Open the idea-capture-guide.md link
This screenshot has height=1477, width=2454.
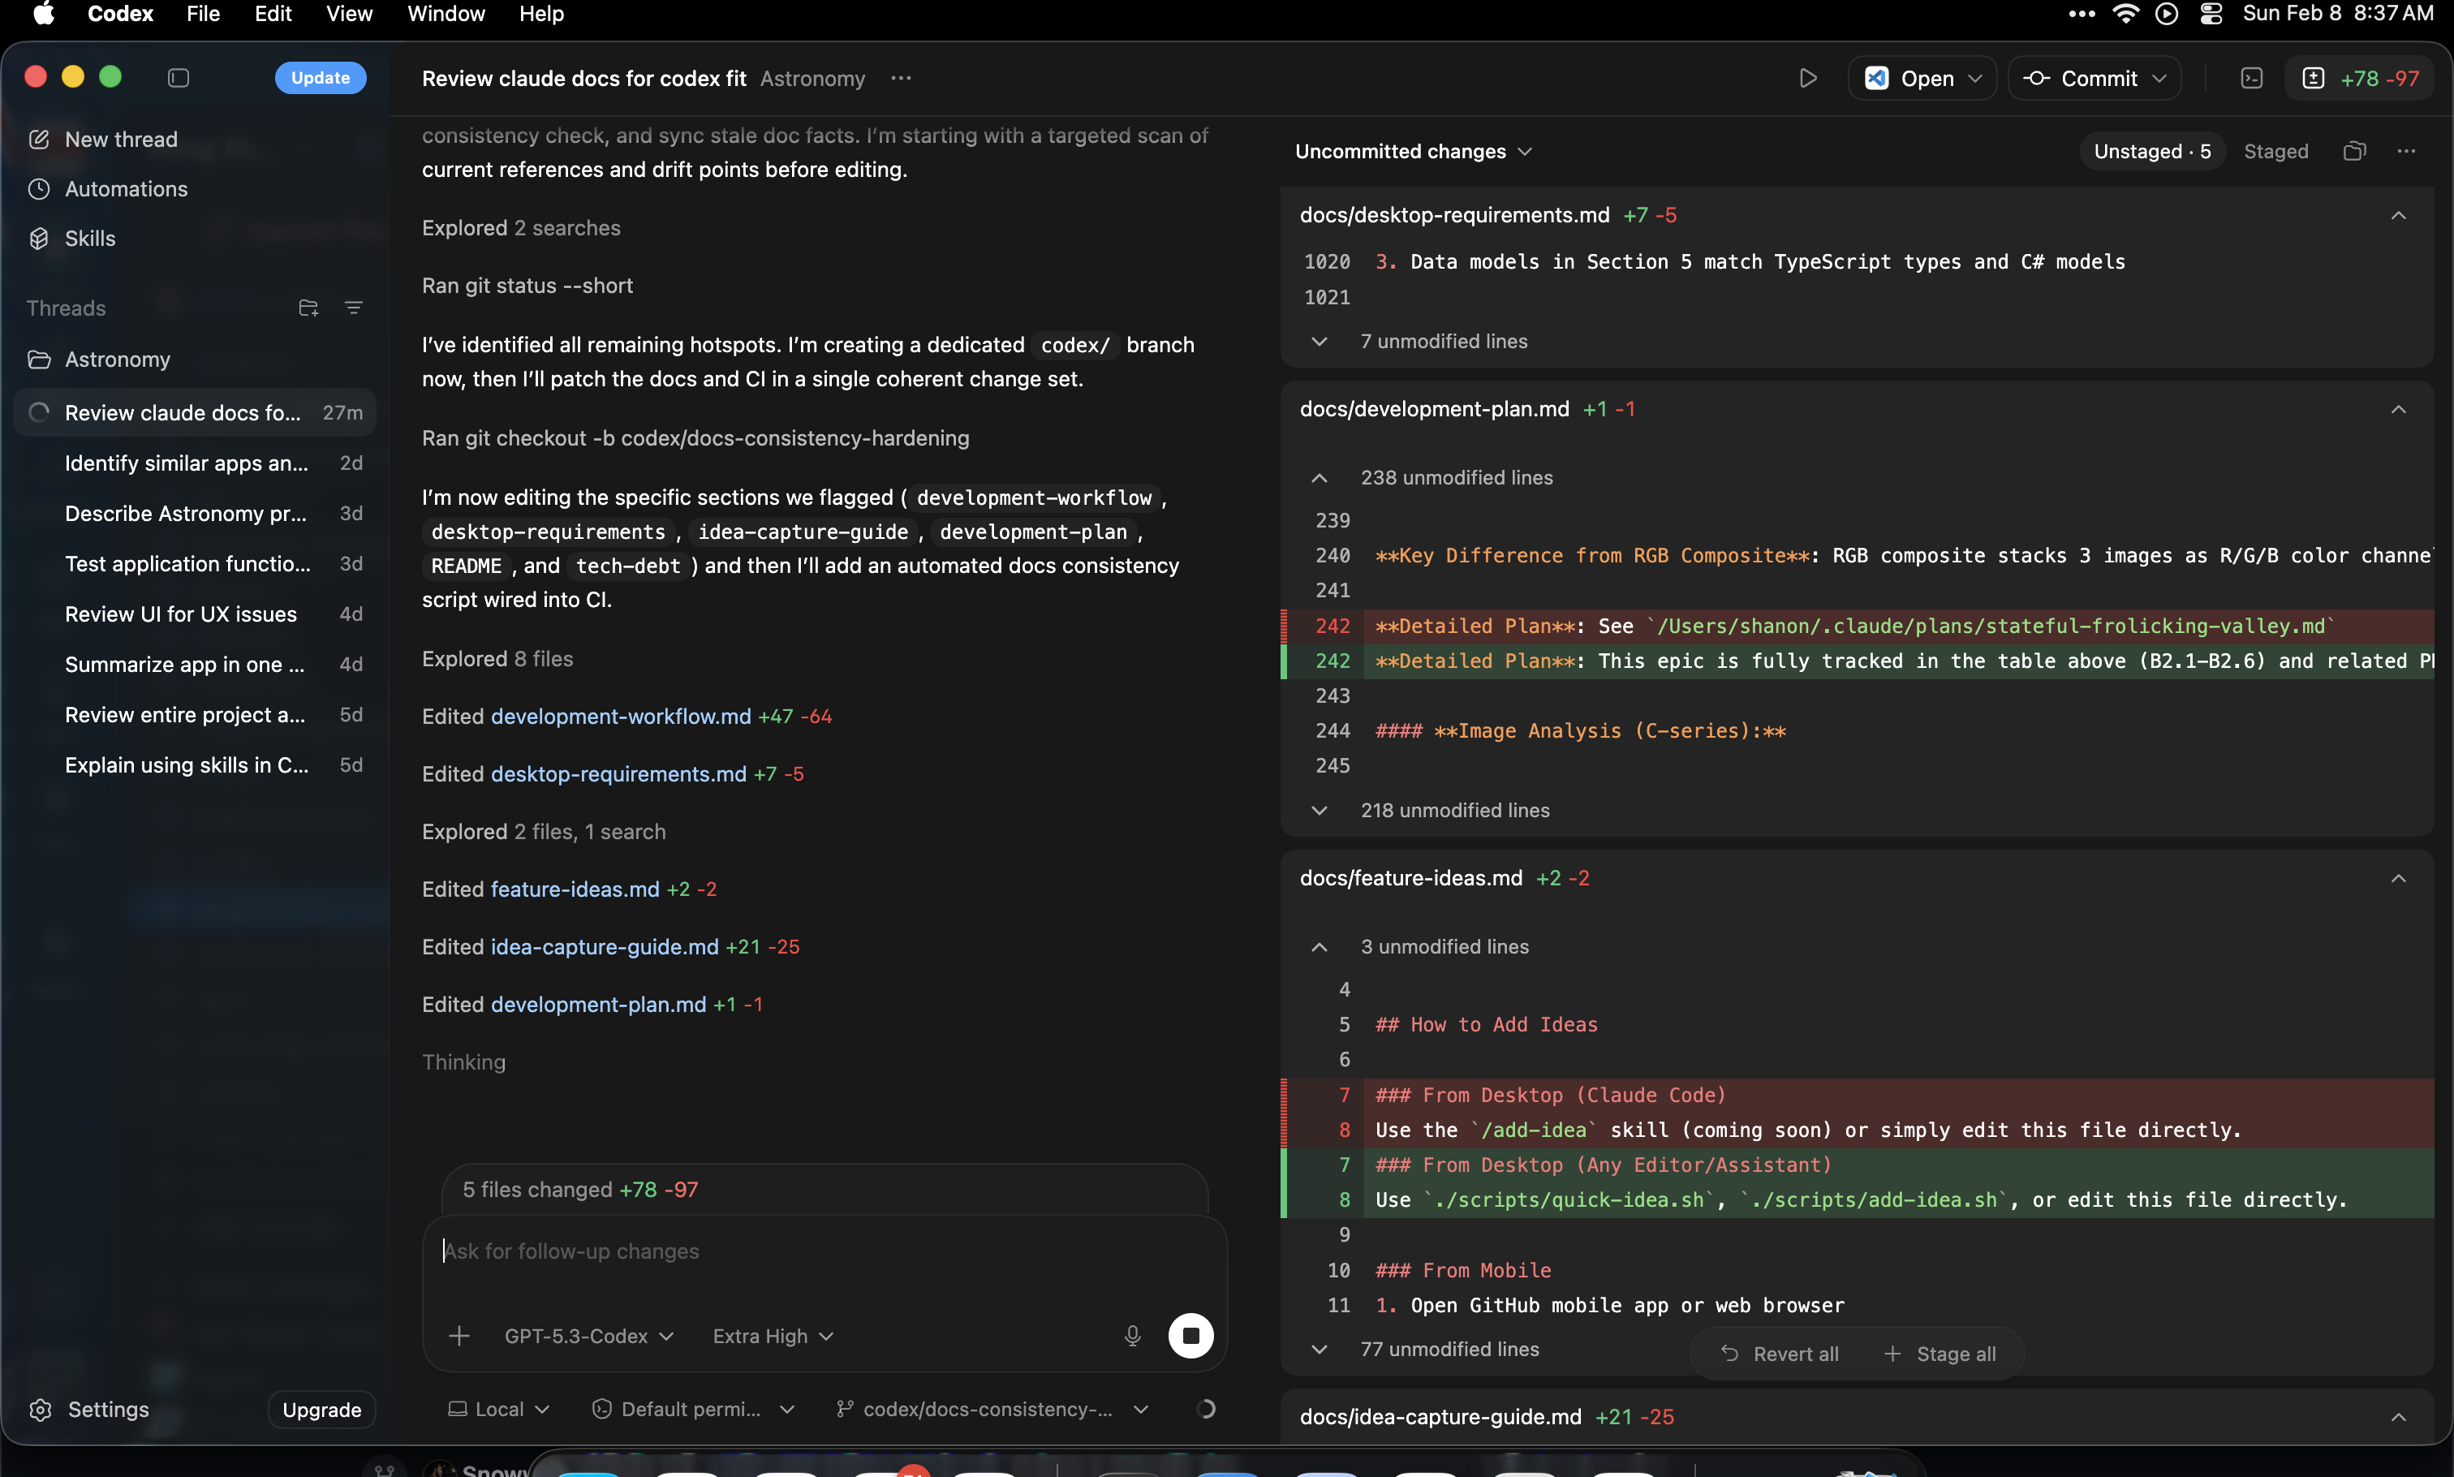point(604,946)
